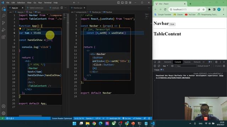Open more actions menu in left editor group
Image resolution: width=227 pixels, height=127 pixels.
click(x=66, y=8)
